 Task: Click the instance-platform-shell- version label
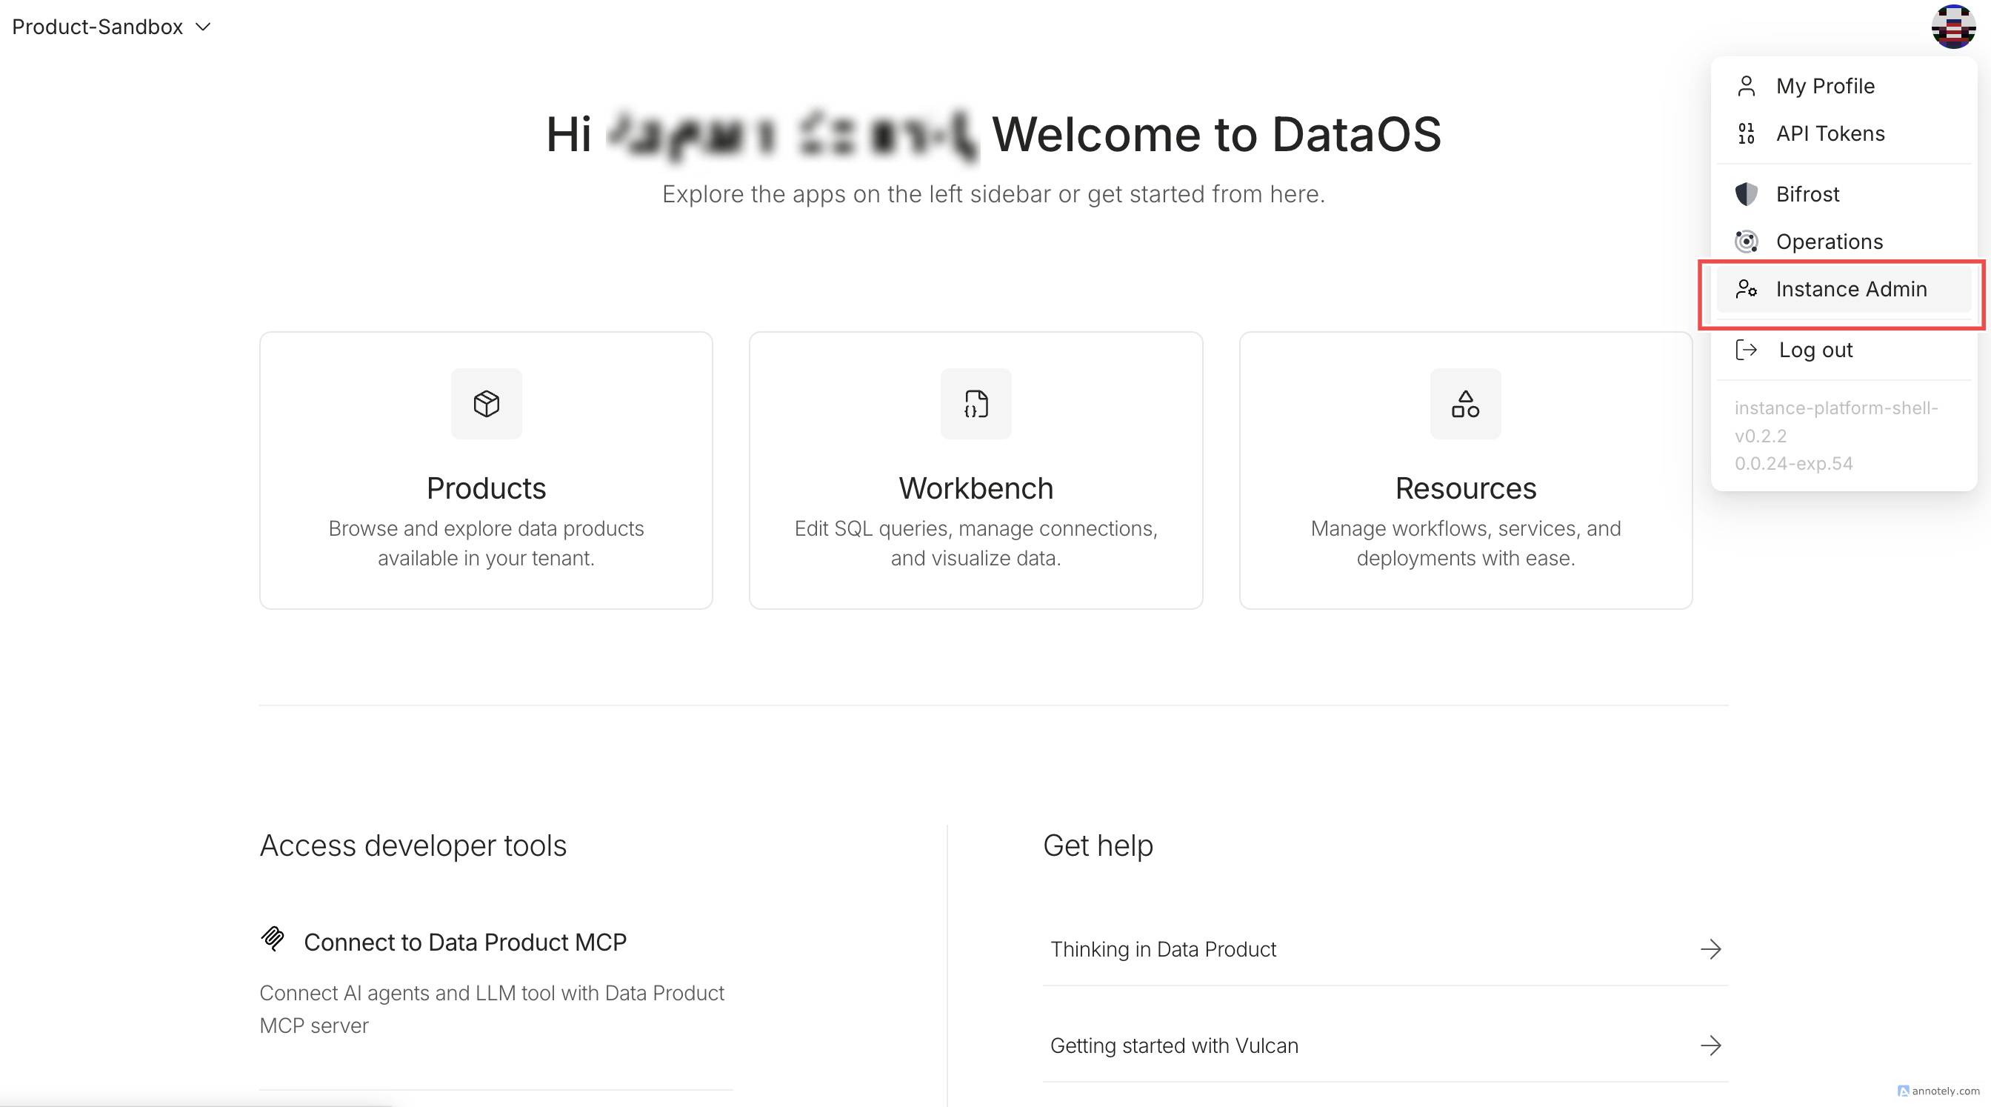coord(1835,408)
